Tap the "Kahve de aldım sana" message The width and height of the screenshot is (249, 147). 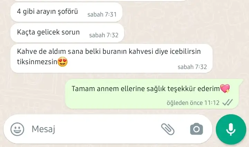point(111,58)
